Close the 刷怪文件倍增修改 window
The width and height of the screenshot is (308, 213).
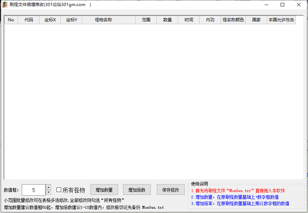[x=299, y=5]
